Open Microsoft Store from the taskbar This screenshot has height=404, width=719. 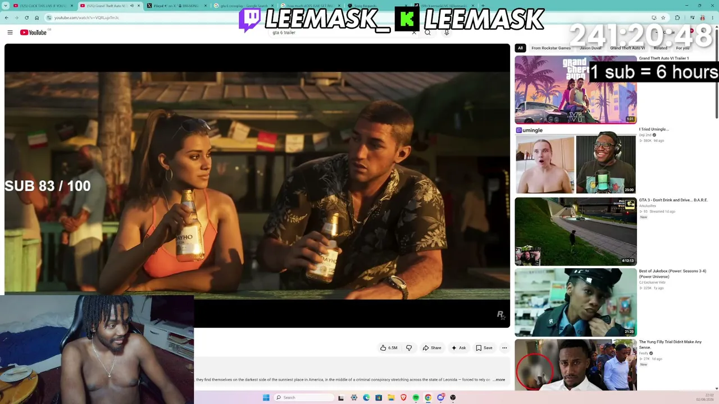point(379,397)
